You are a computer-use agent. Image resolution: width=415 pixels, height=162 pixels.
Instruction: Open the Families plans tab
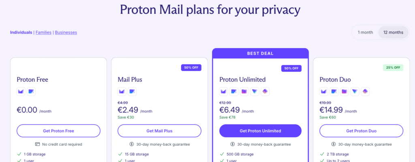click(x=43, y=32)
